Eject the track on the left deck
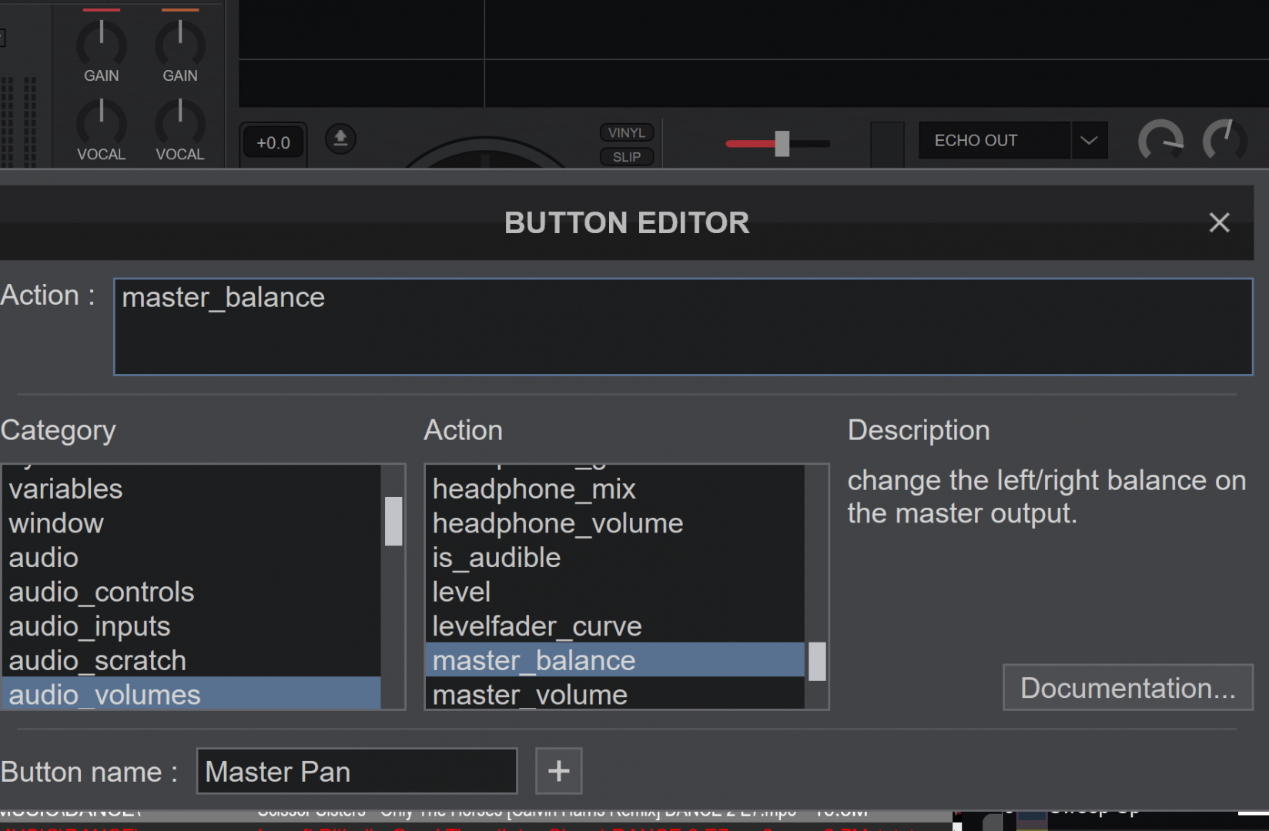This screenshot has height=831, width=1269. [340, 139]
